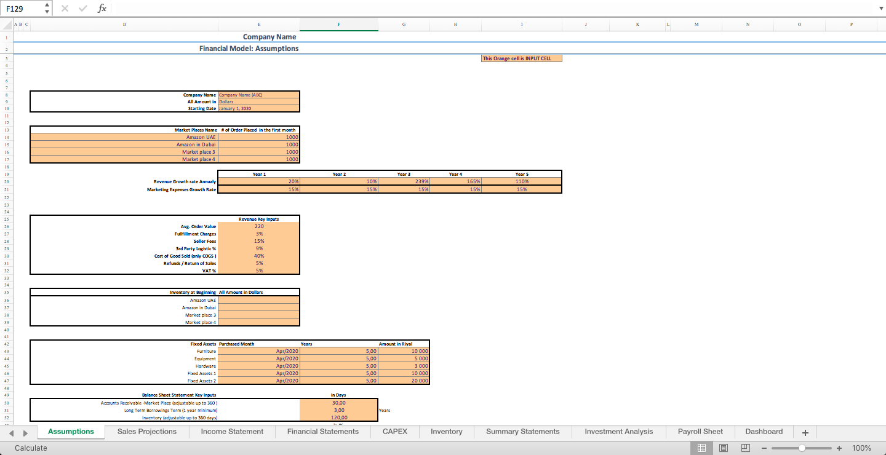886x455 pixels.
Task: Click the confirm entry checkmark icon
Action: 82,8
